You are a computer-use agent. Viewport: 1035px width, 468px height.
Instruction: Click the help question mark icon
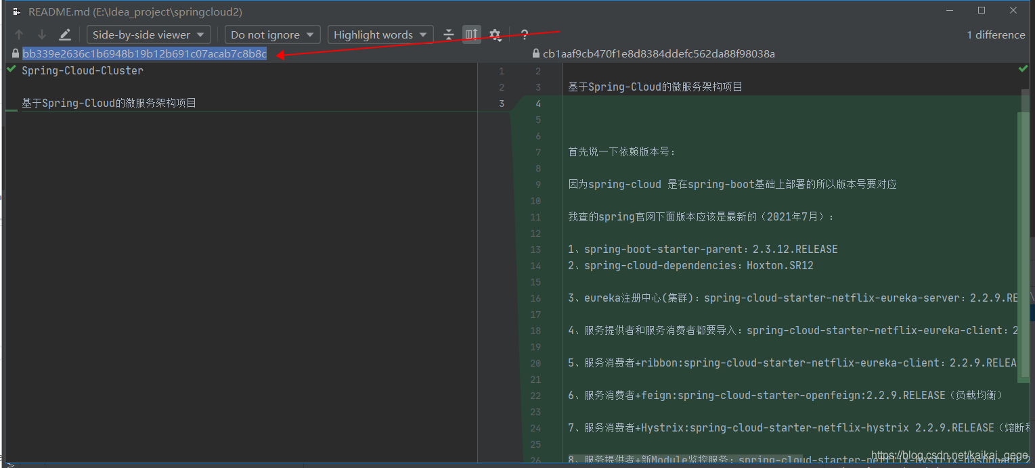(x=525, y=34)
